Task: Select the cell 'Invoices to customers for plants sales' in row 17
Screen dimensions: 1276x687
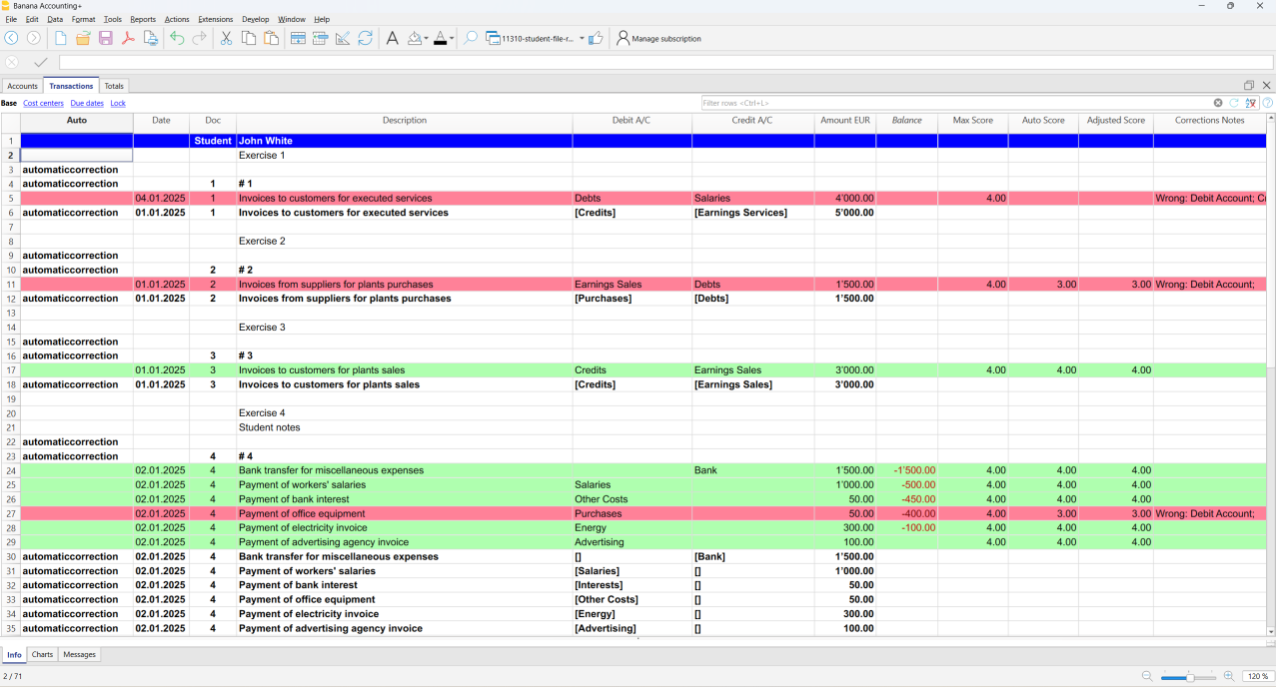Action: pos(405,370)
